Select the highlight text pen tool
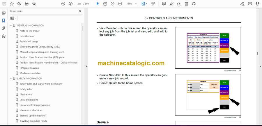Screen dimensions: 262x126 pyautogui.click(x=171, y=4)
